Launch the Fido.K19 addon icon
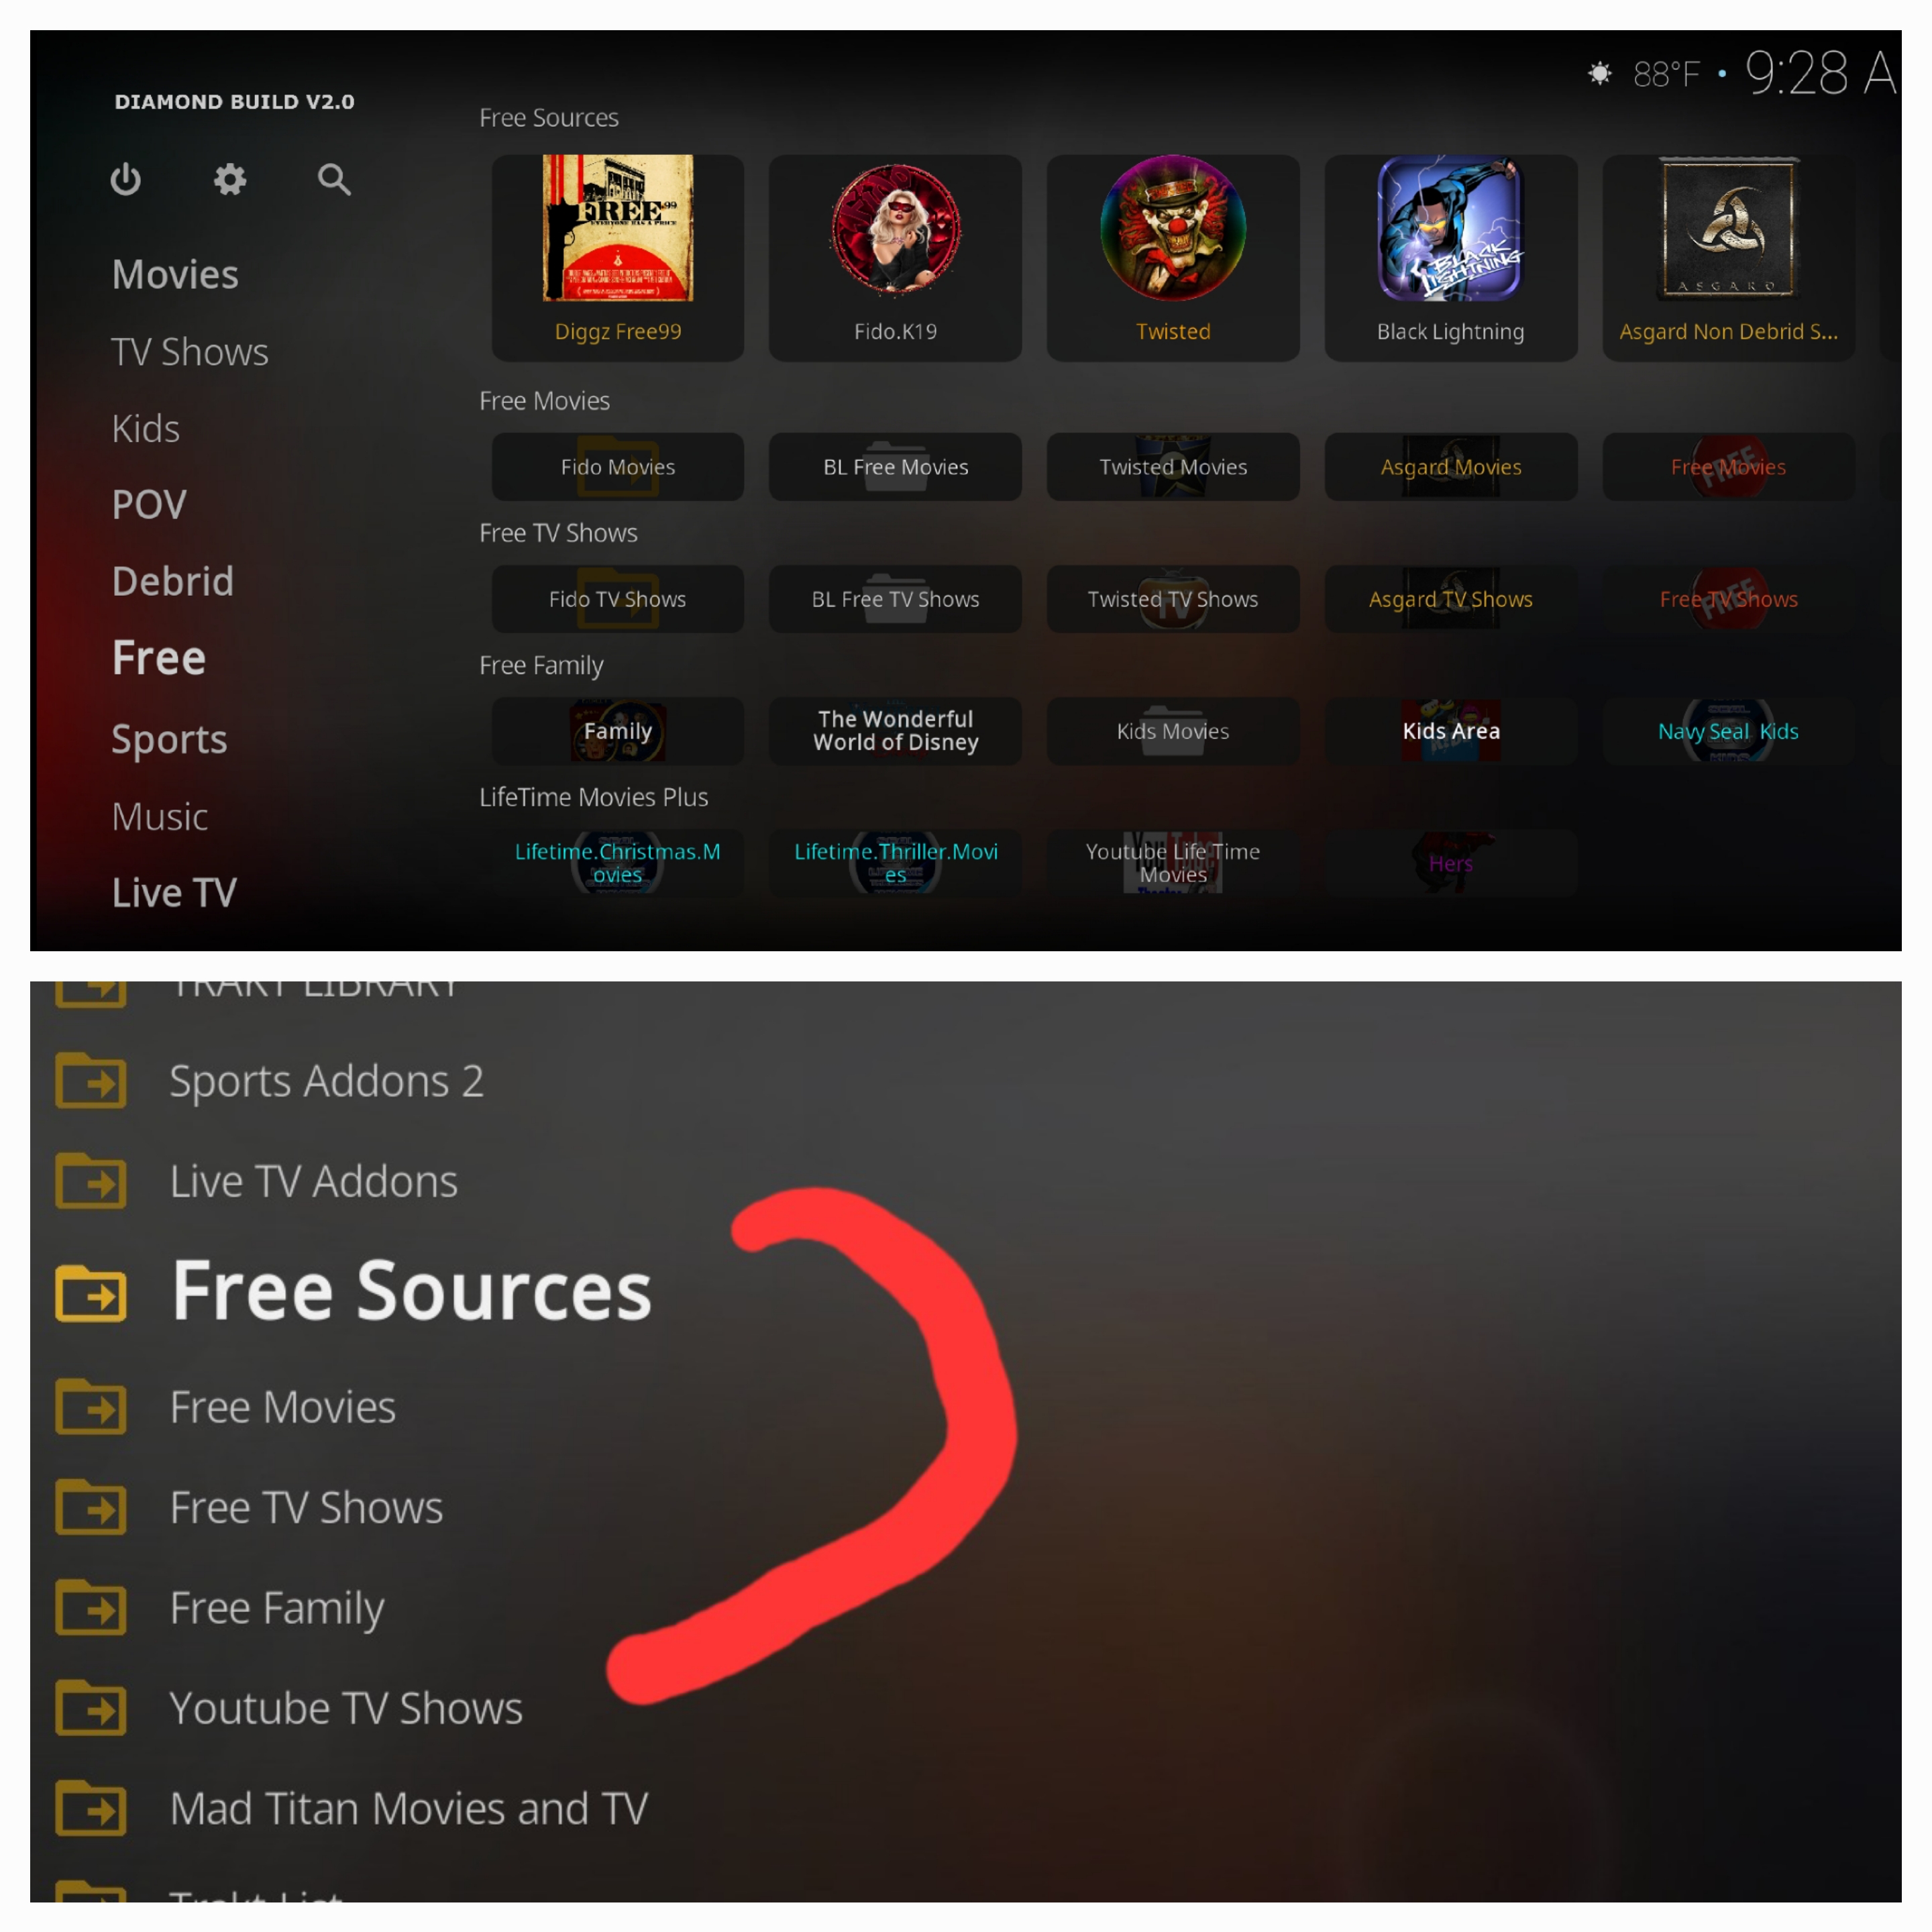Screen dimensions: 1932x1932 [896, 229]
